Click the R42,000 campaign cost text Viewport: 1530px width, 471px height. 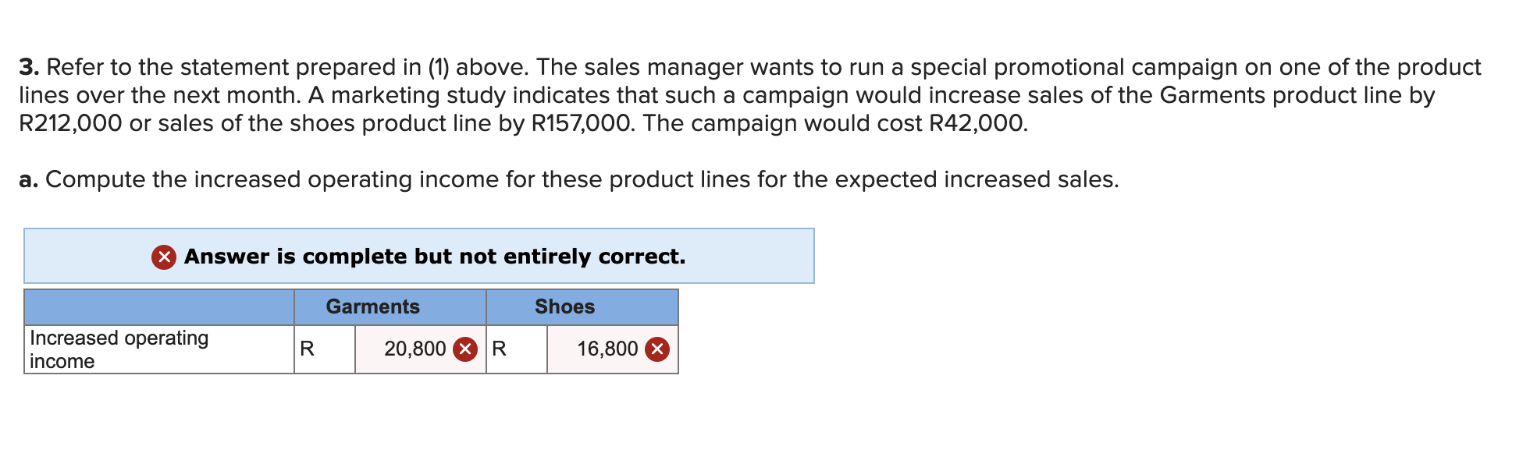pyautogui.click(x=978, y=123)
